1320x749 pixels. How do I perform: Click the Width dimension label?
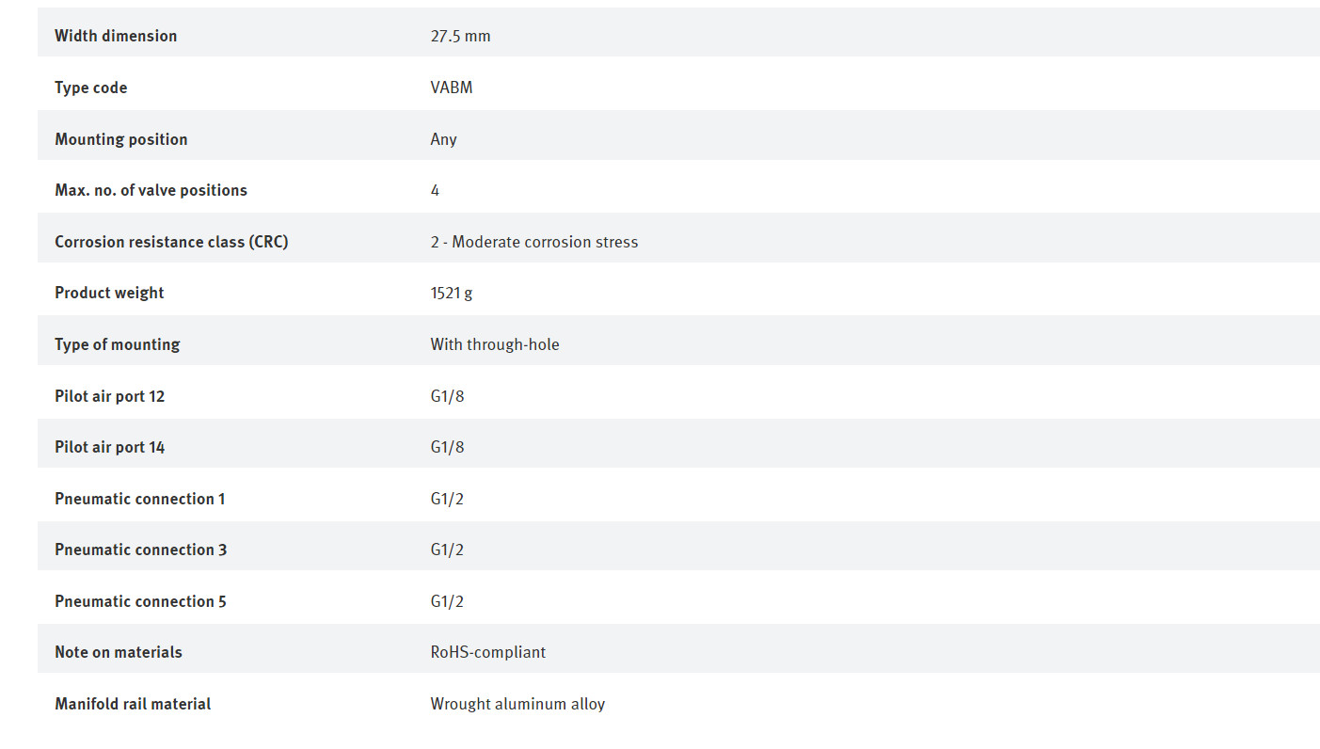[x=116, y=36]
